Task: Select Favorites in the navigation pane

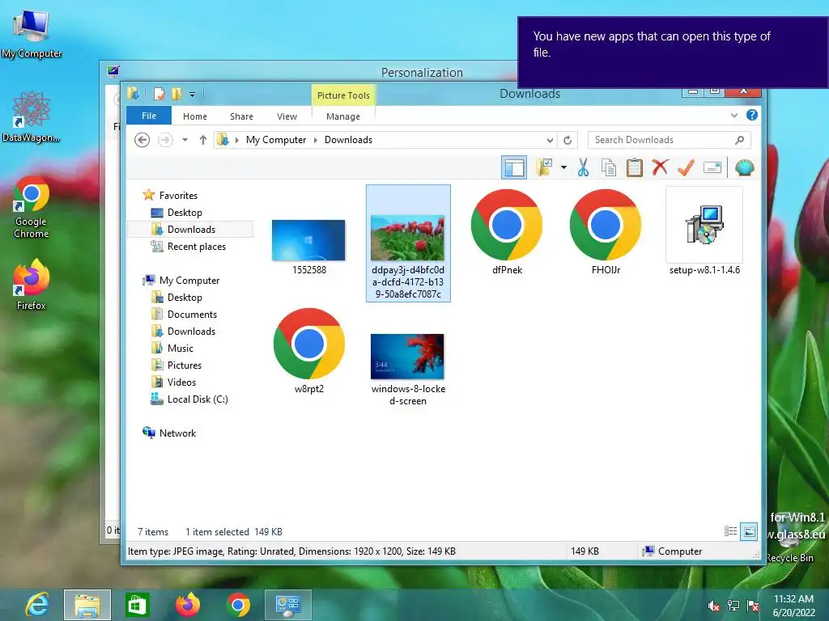Action: click(178, 196)
